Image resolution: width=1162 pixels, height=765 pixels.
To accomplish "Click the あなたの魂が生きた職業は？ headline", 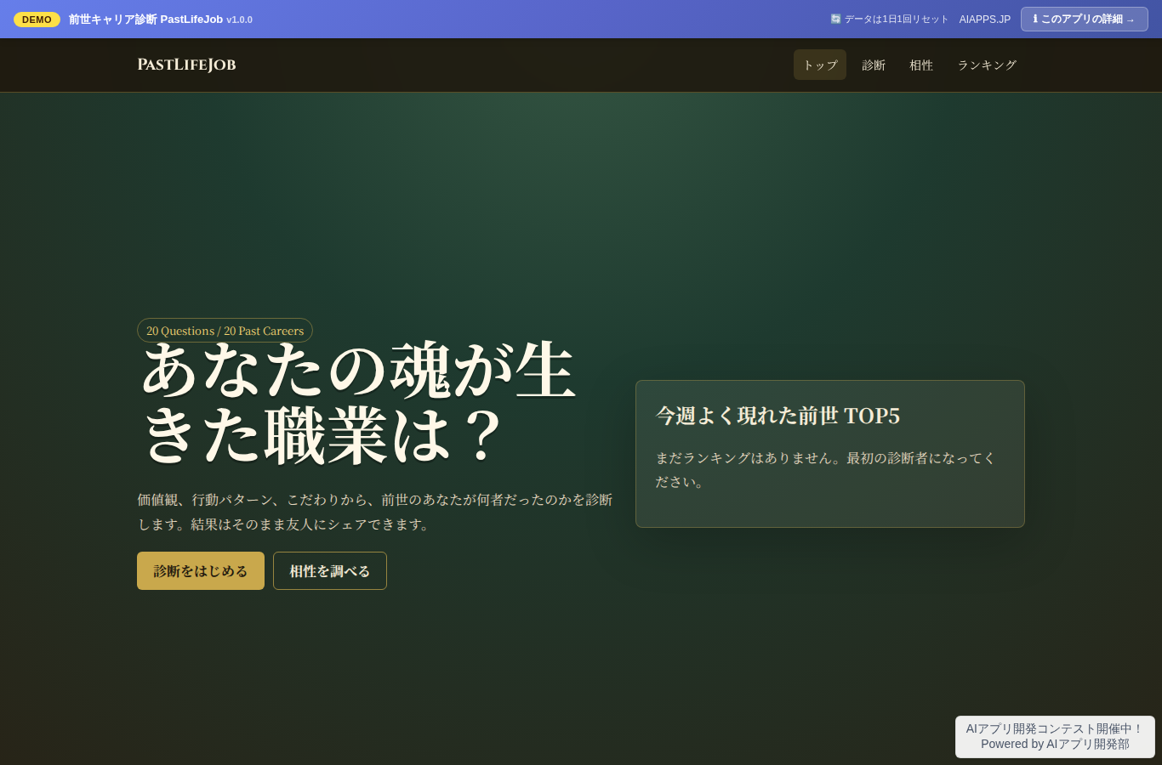I will tap(357, 404).
